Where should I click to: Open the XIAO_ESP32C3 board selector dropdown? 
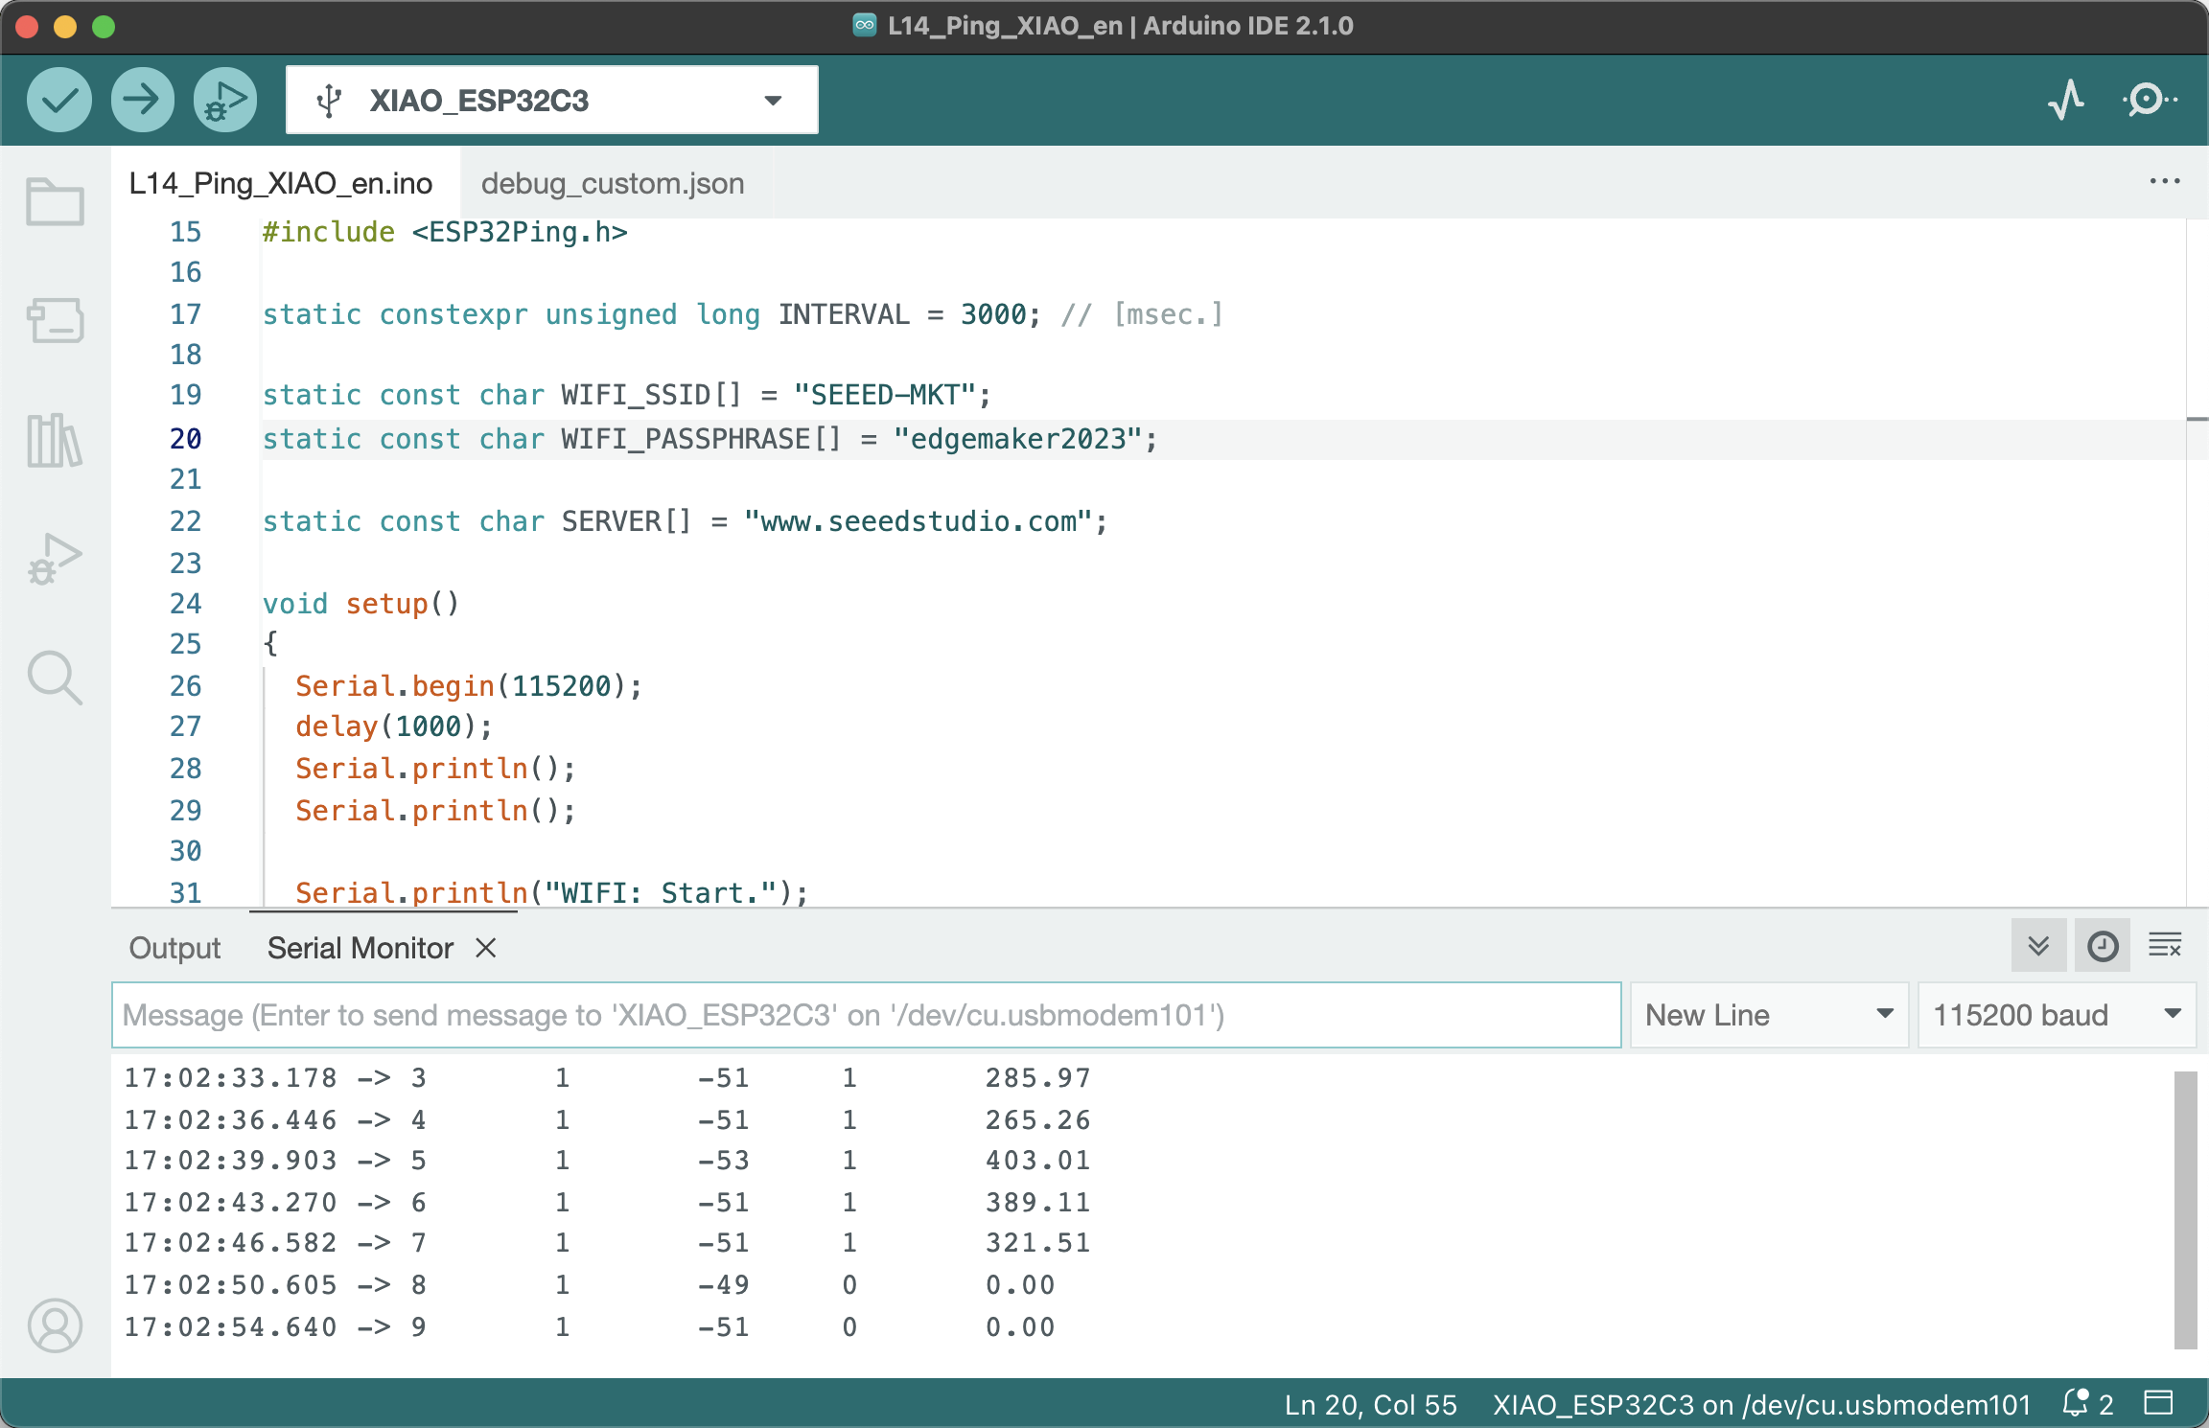[x=552, y=100]
